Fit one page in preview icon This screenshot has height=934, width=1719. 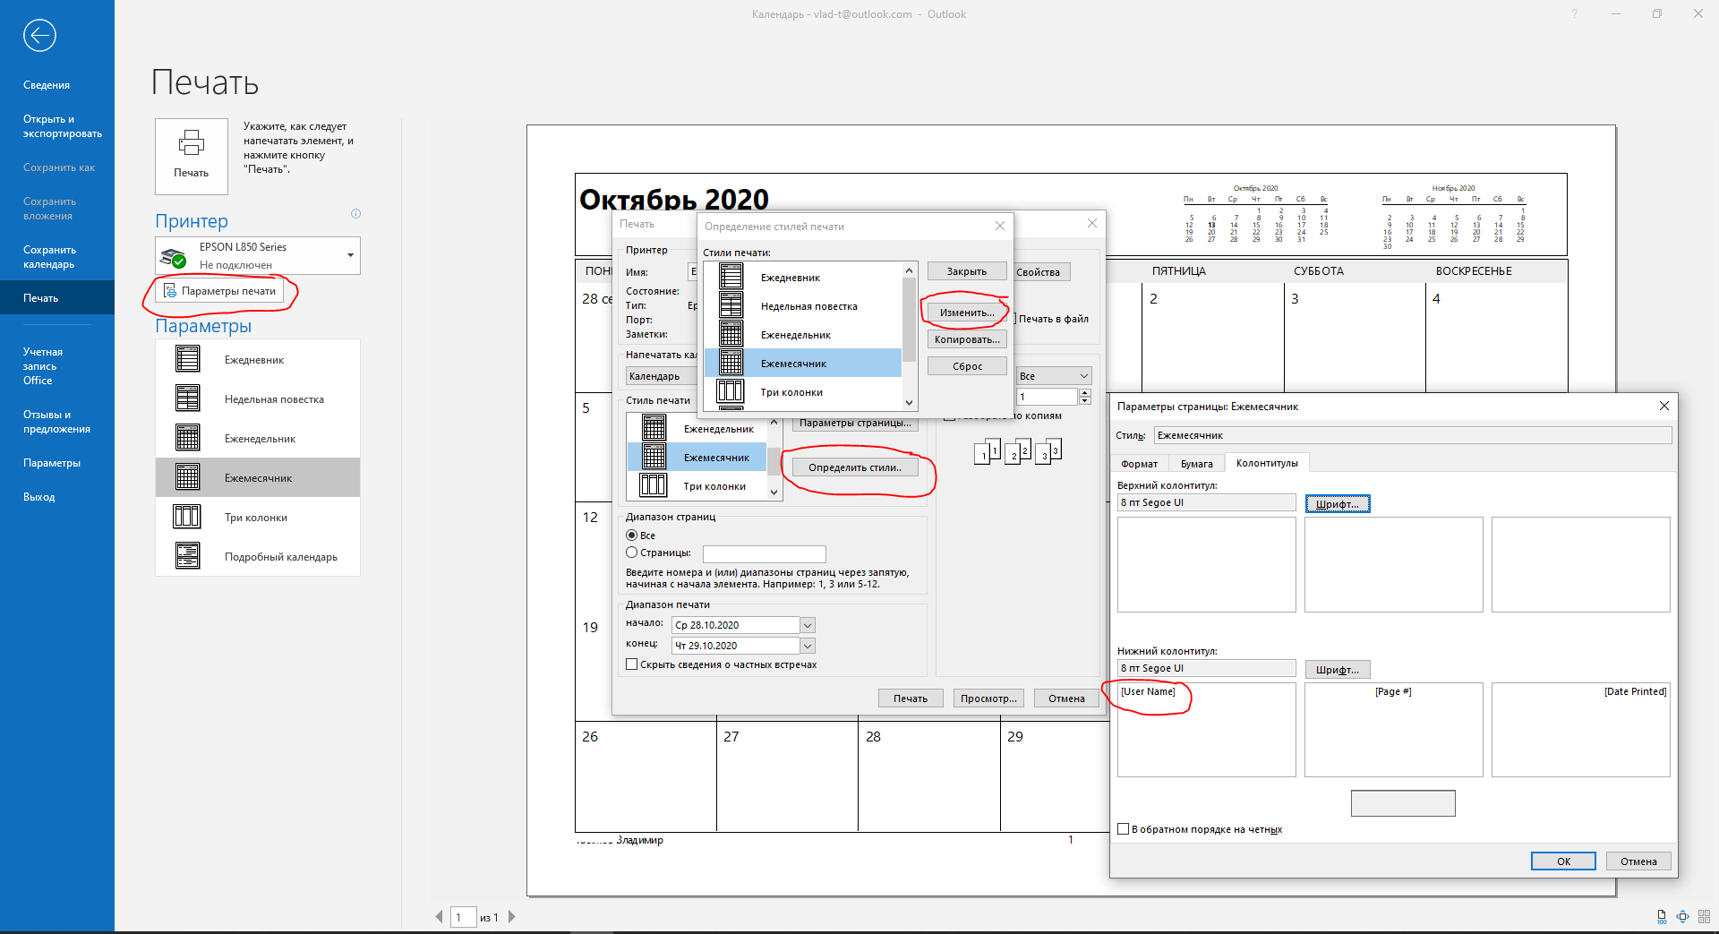pos(1682,916)
